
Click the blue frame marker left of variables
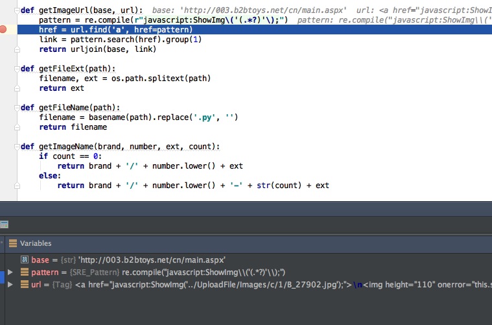pos(2,278)
